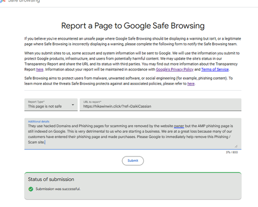Submit the Safe Browsing report

tap(133, 161)
